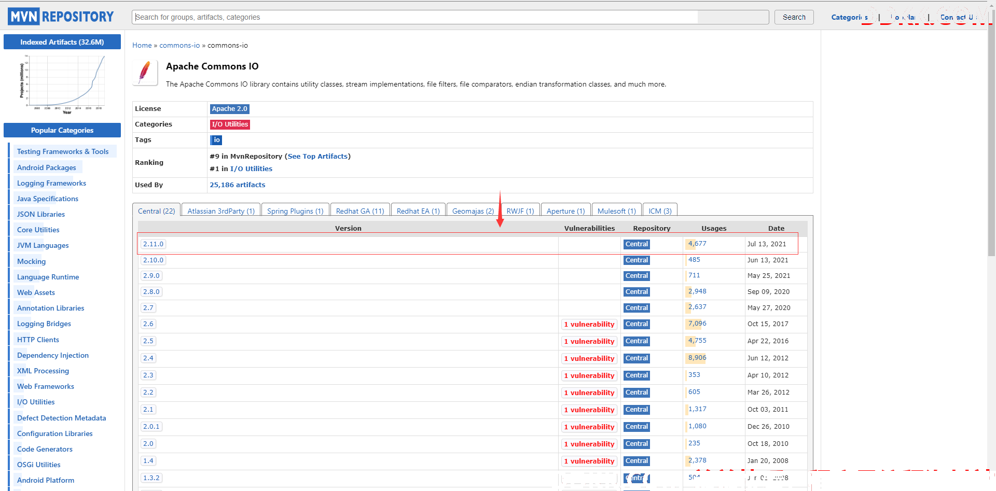Open the 25,186 artifacts link
The image size is (996, 491).
click(237, 185)
